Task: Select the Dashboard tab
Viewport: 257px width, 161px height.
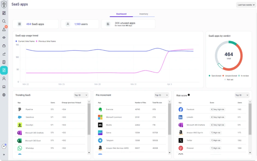Action: click(x=121, y=14)
